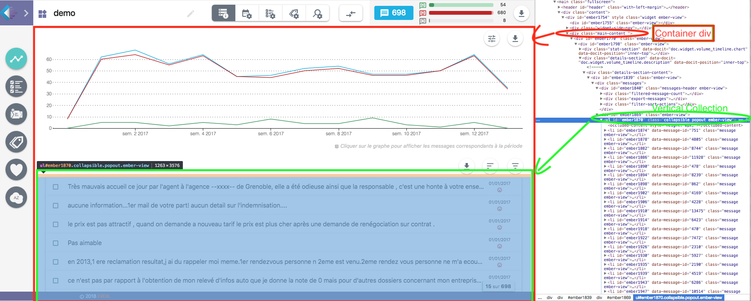
Task: Expand the stat-section div node
Action: point(580,49)
